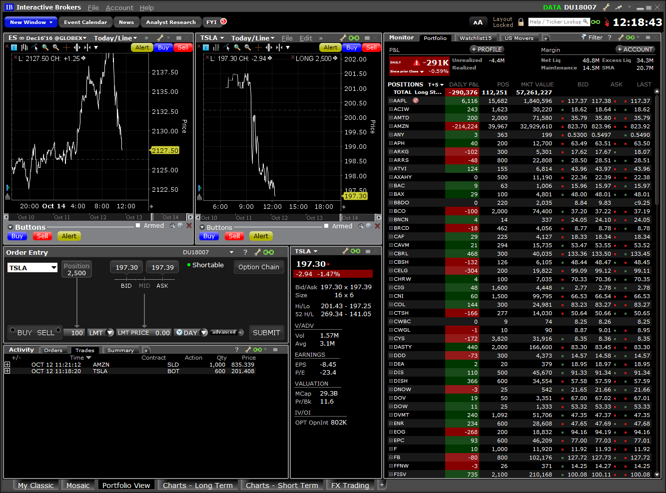Switch to the Watchlist15 tab
This screenshot has width=666, height=493.
pos(475,38)
